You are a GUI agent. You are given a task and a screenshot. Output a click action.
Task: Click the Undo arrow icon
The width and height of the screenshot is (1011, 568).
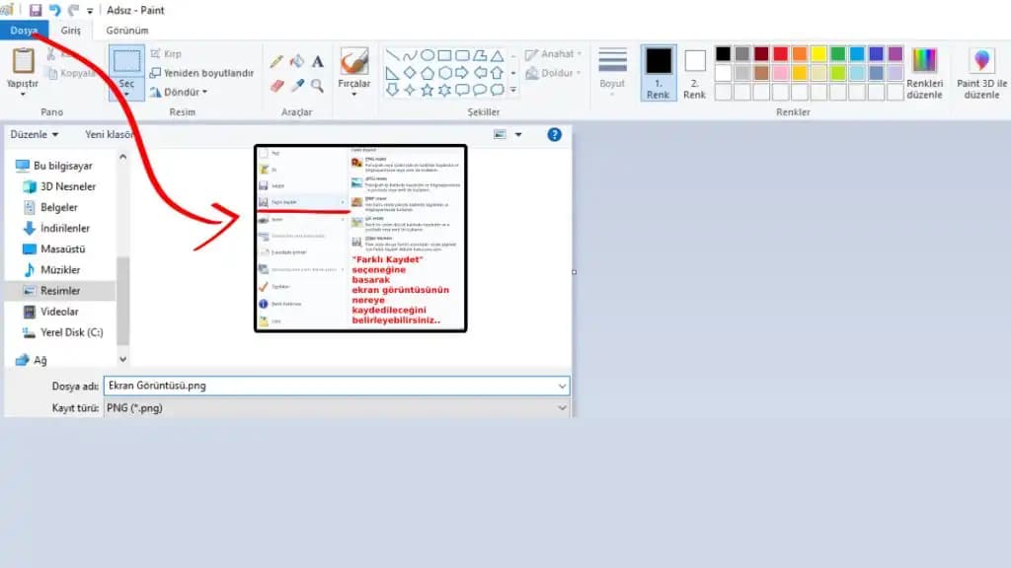tap(55, 10)
